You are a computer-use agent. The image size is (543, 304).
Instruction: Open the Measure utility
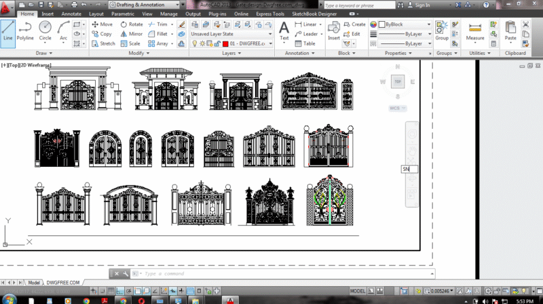tap(475, 31)
